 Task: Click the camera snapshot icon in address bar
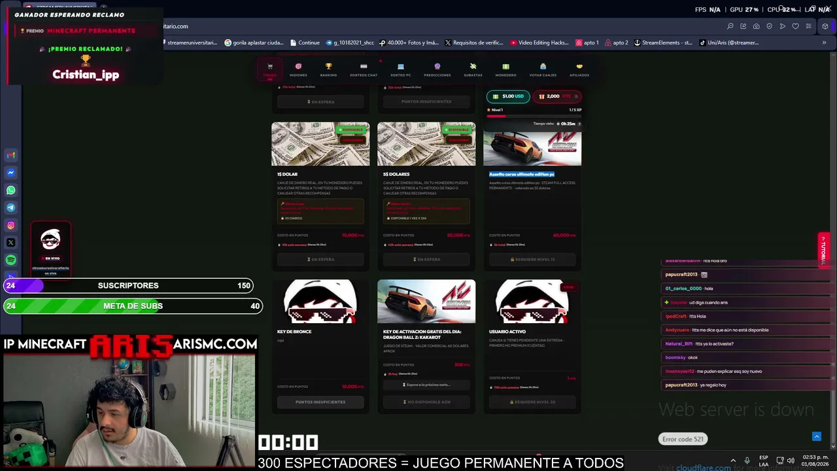(757, 26)
